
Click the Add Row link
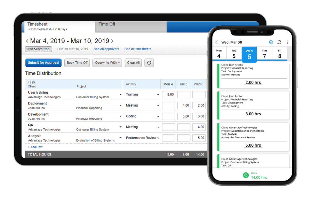coord(35,147)
